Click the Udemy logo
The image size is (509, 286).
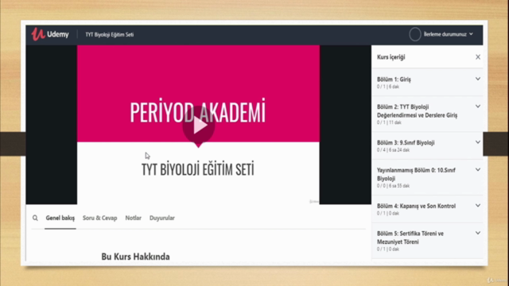(50, 34)
